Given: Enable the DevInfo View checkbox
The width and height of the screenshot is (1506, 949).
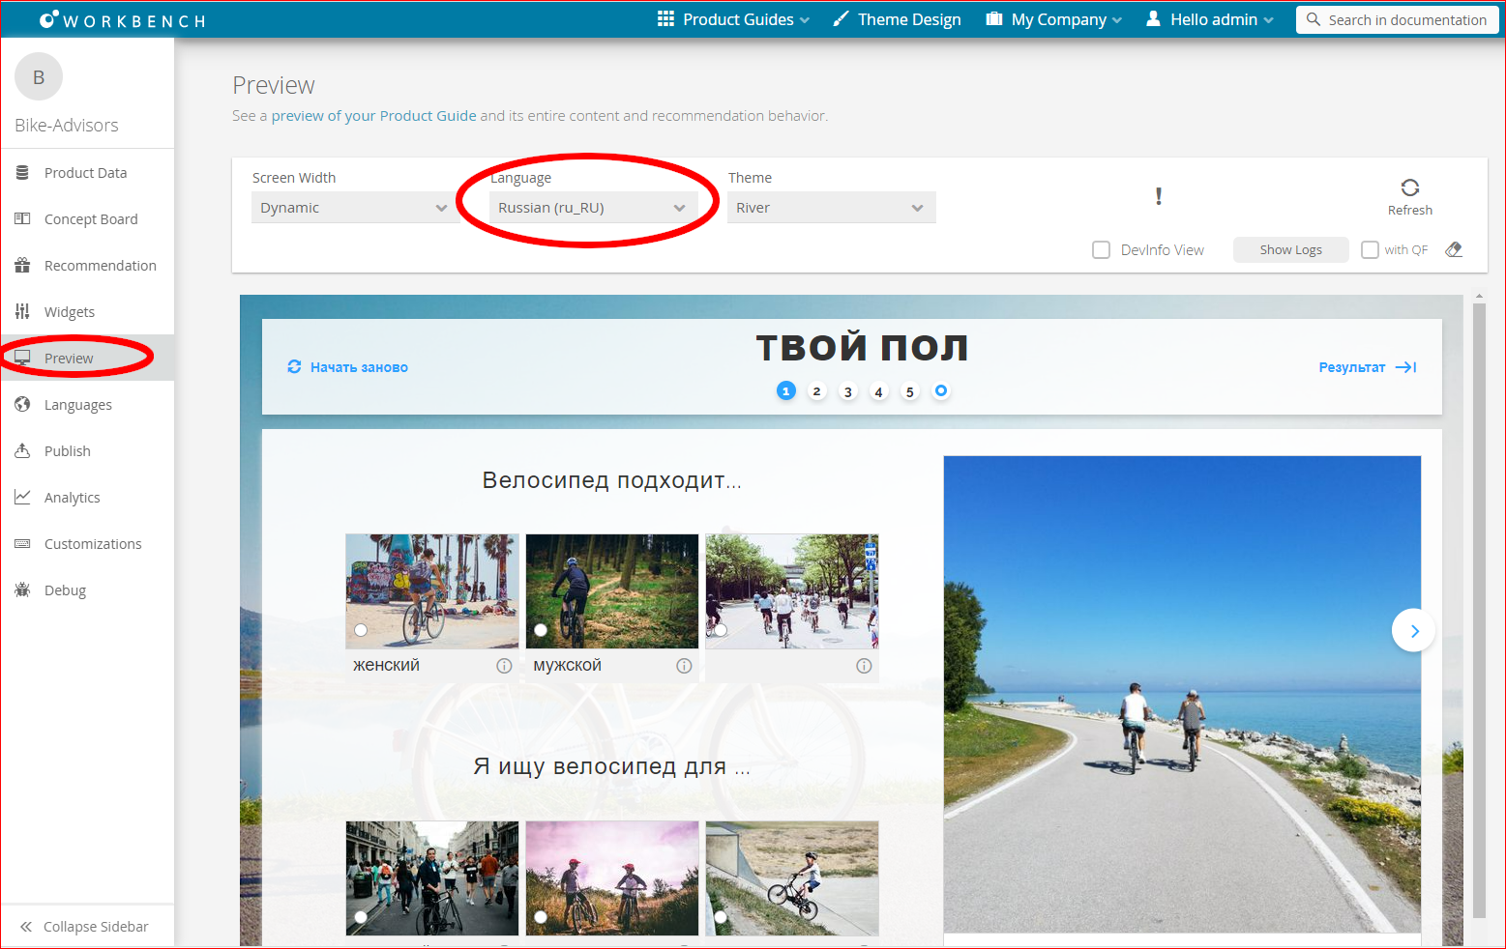Looking at the screenshot, I should (1101, 250).
